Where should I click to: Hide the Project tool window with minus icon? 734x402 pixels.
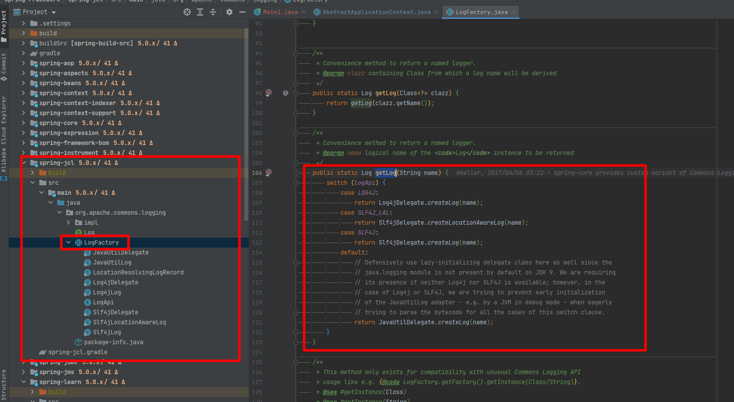(x=242, y=12)
